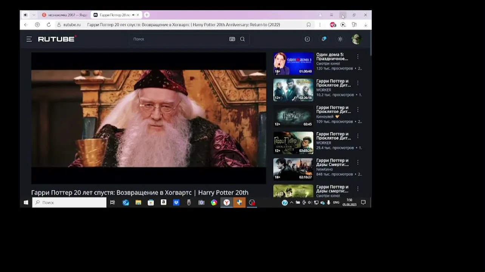Open the RUTUBE hamburger menu
This screenshot has height=272, width=485.
tap(29, 39)
